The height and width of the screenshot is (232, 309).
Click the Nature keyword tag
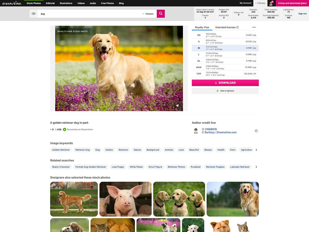(137, 150)
